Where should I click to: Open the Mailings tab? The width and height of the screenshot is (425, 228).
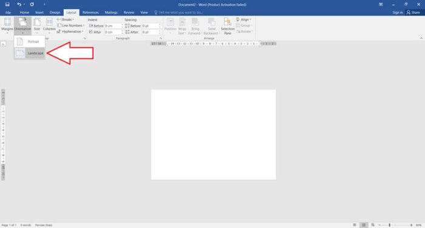point(111,13)
